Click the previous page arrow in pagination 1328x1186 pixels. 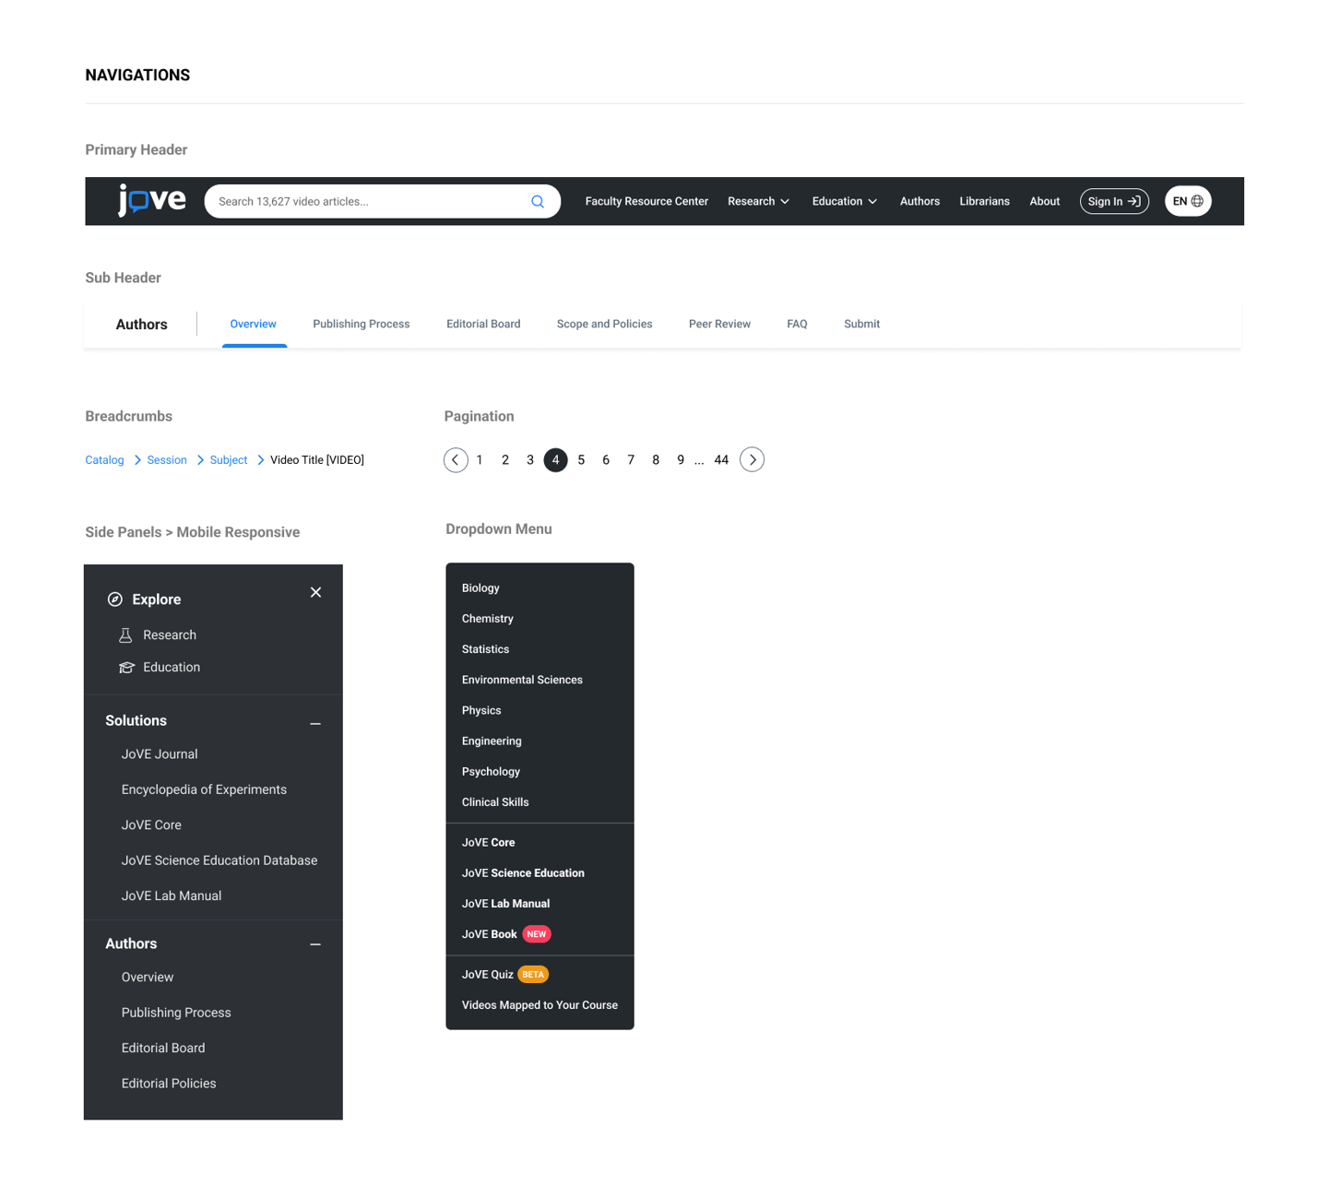[456, 459]
